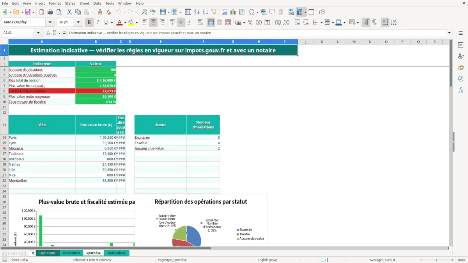Click the zoom in plus button
This screenshot has width=468, height=263.
pos(452,260)
